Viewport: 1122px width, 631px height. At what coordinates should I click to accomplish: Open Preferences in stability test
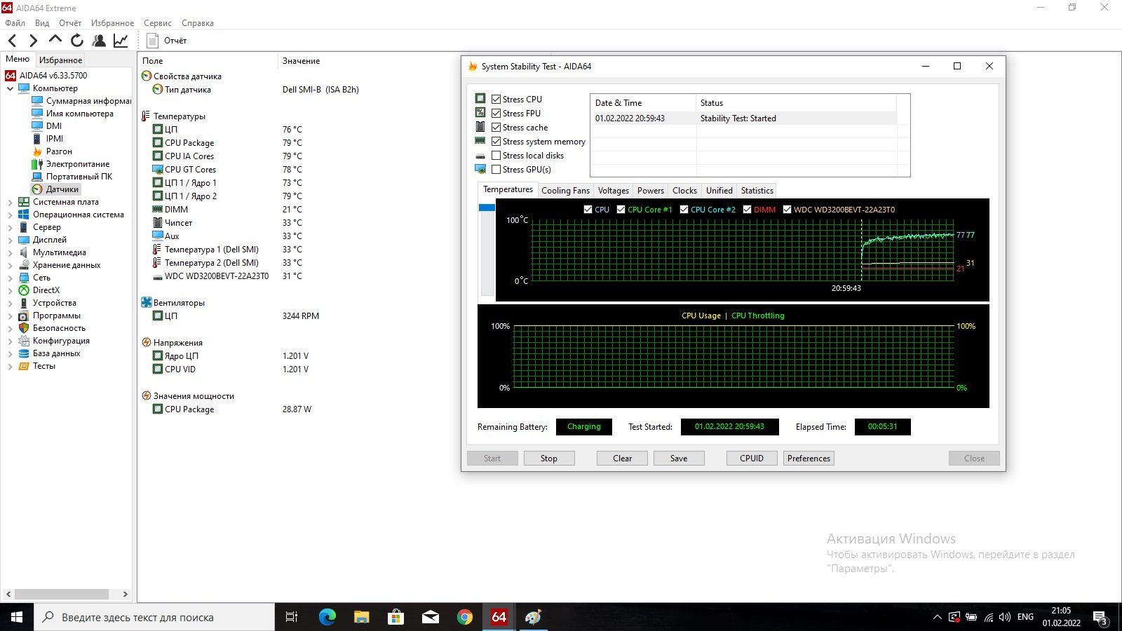[809, 459]
